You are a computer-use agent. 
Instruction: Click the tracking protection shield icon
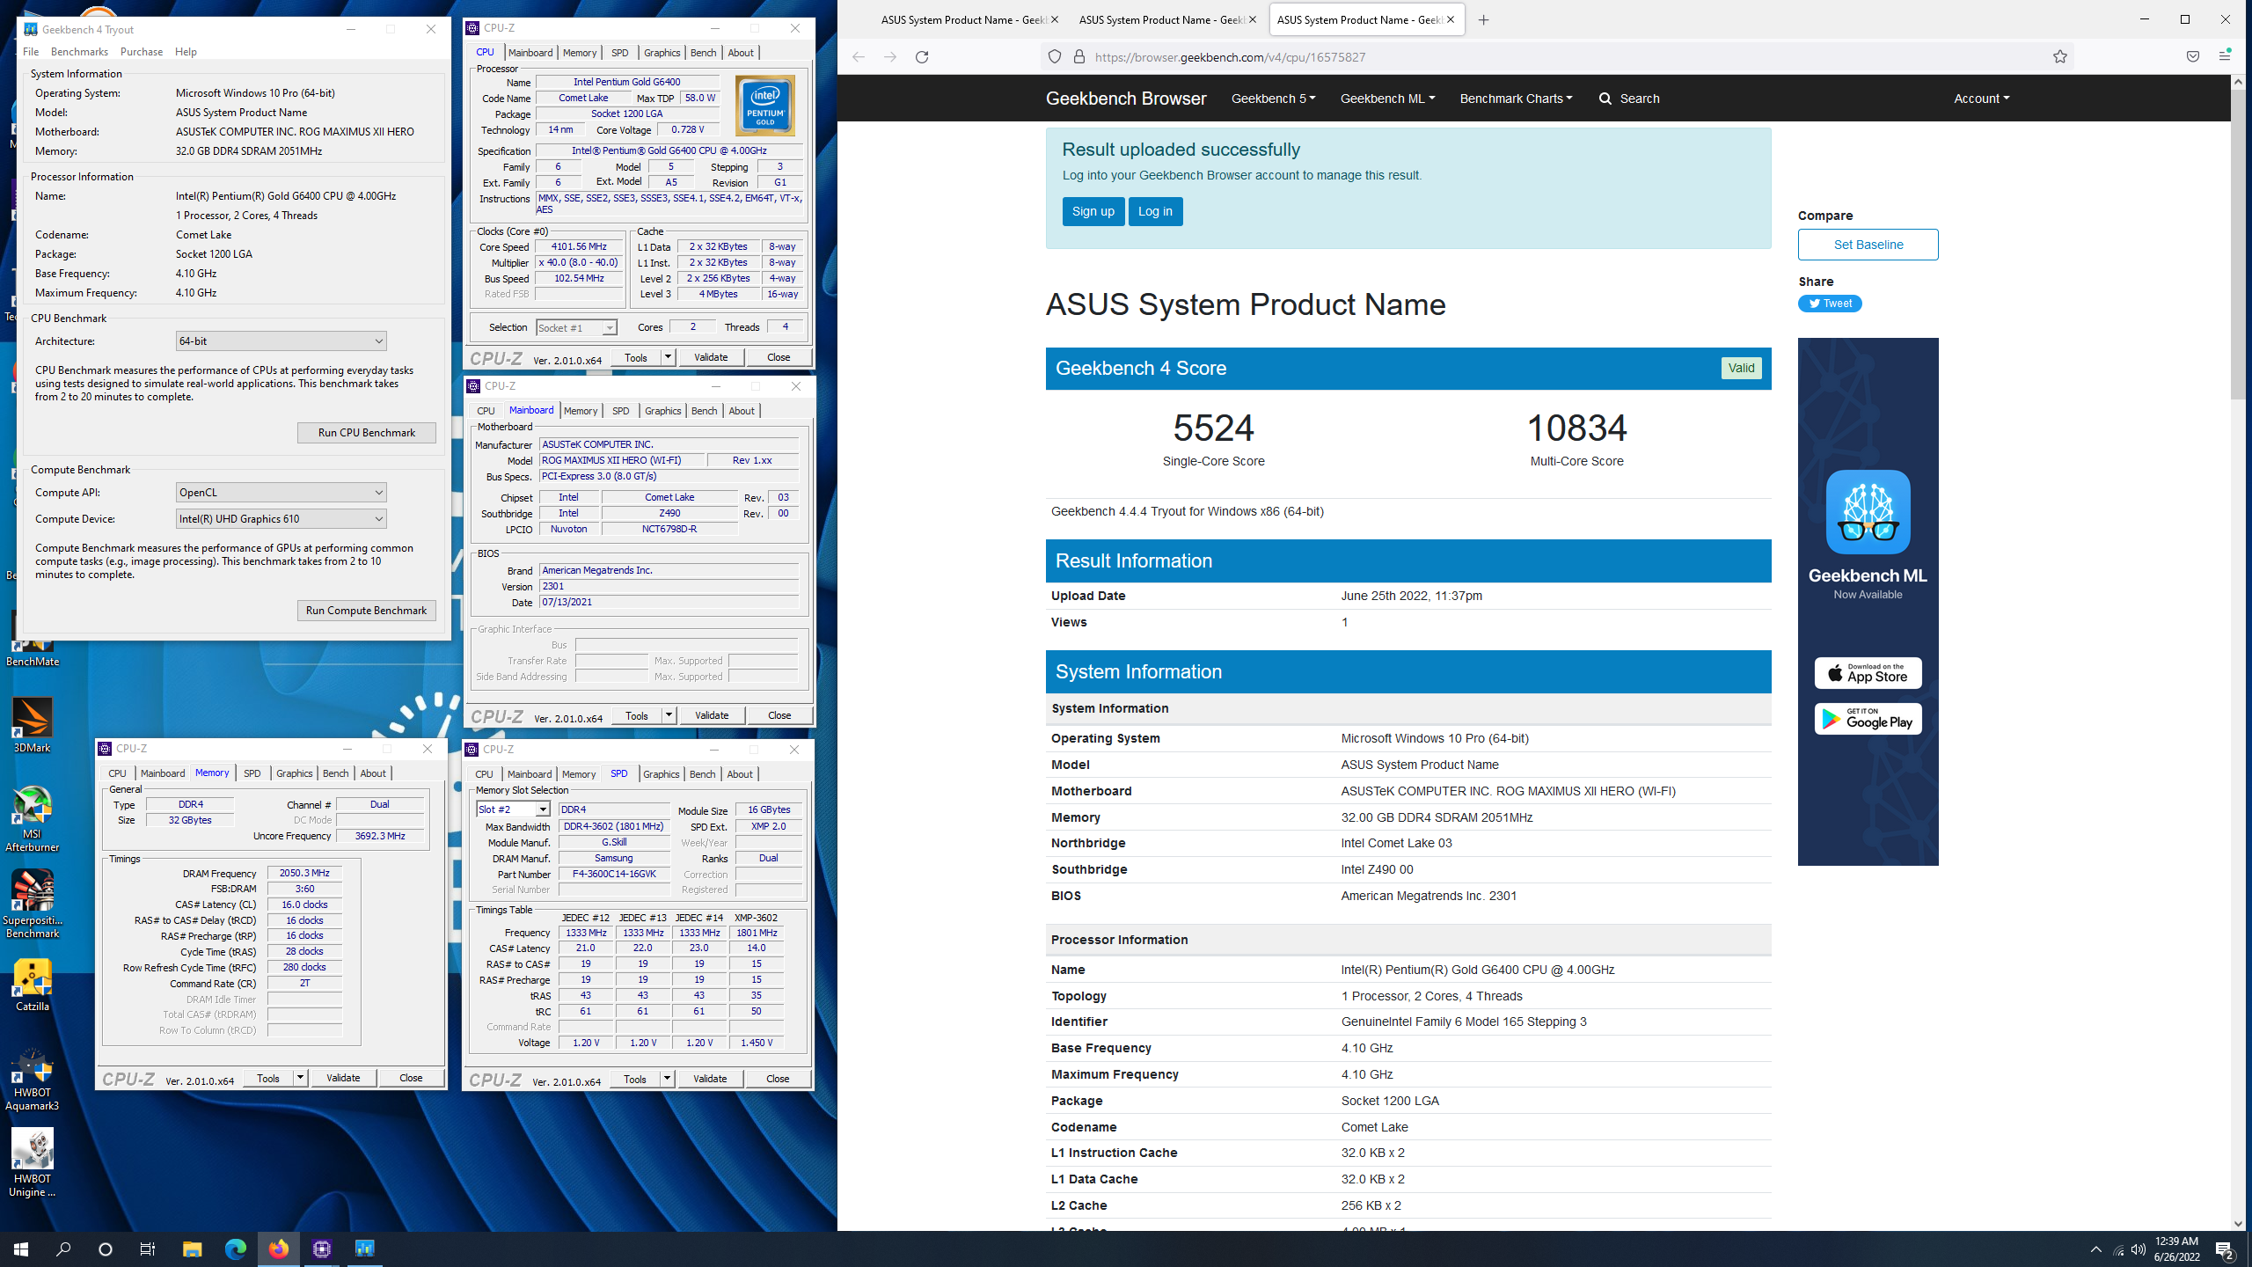tap(1054, 57)
